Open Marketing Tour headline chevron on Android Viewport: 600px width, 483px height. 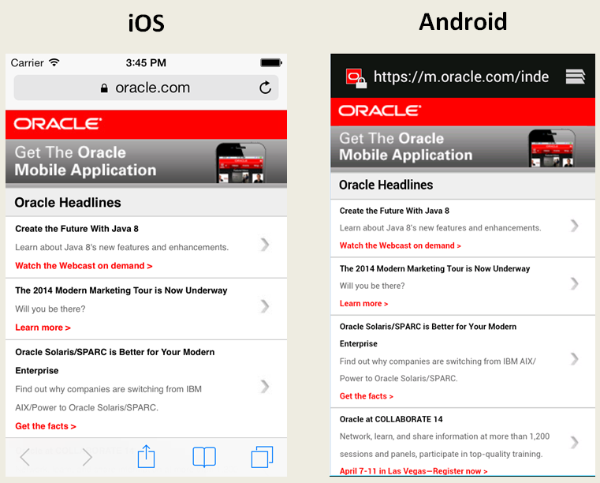[x=574, y=284]
